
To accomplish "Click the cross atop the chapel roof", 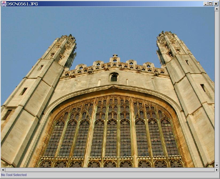I will click(x=115, y=56).
